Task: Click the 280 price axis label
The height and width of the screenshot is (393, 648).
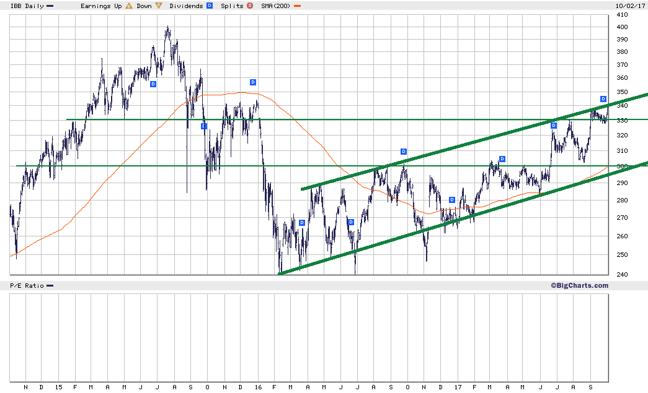Action: tap(622, 200)
